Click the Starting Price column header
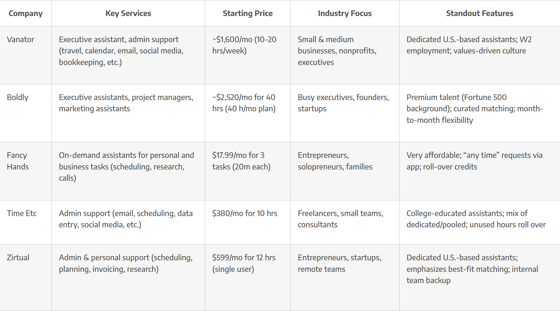Screen dimensions: 560x311 [x=248, y=13]
